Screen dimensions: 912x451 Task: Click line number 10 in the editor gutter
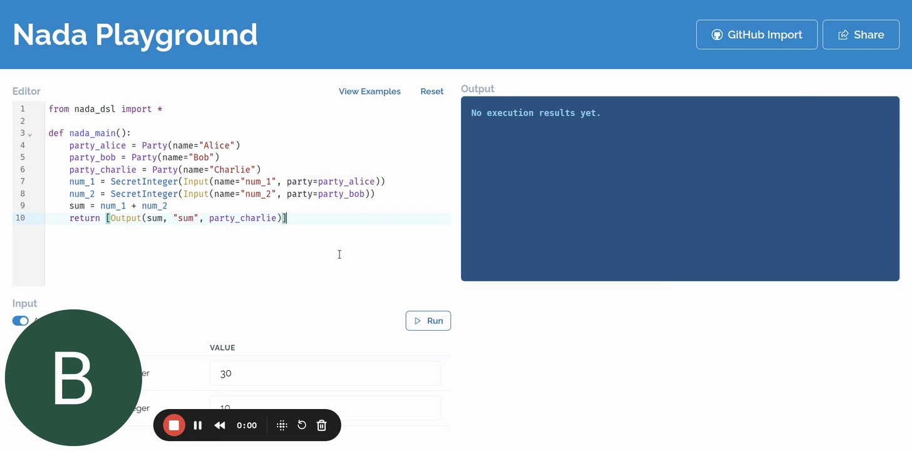(21, 218)
